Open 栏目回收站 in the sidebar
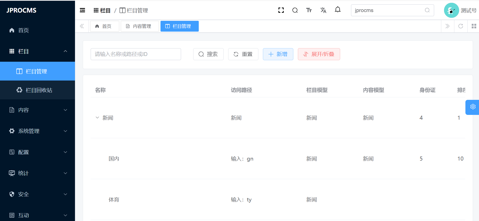 (x=39, y=90)
